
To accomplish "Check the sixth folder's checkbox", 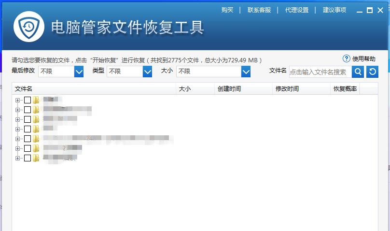I will point(28,148).
